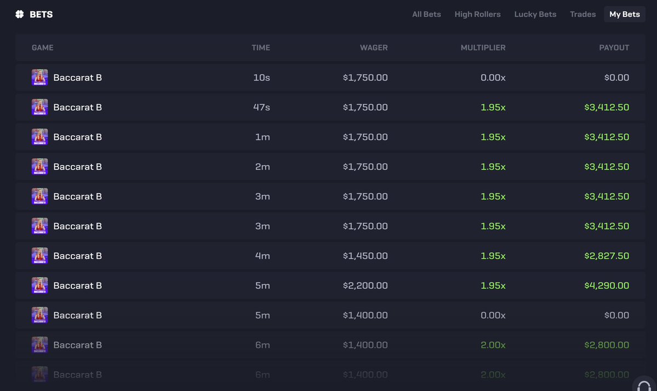Screen dimensions: 657x391
Task: Click the BETS section title
Action: click(x=41, y=14)
